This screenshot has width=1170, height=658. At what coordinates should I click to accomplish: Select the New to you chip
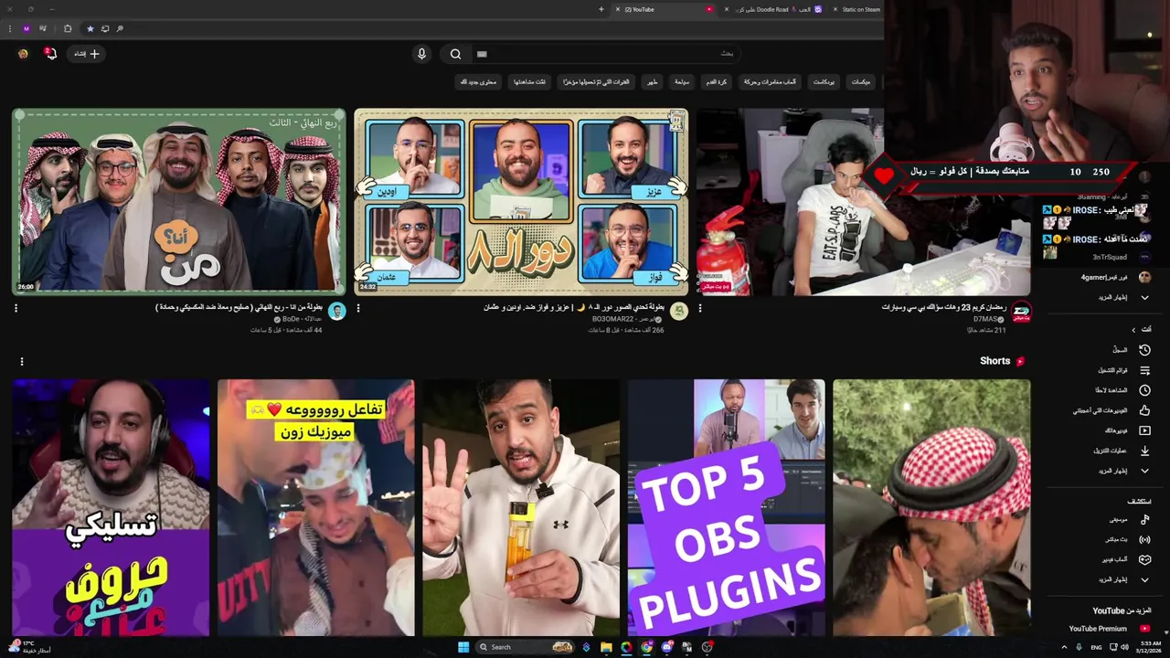[479, 82]
